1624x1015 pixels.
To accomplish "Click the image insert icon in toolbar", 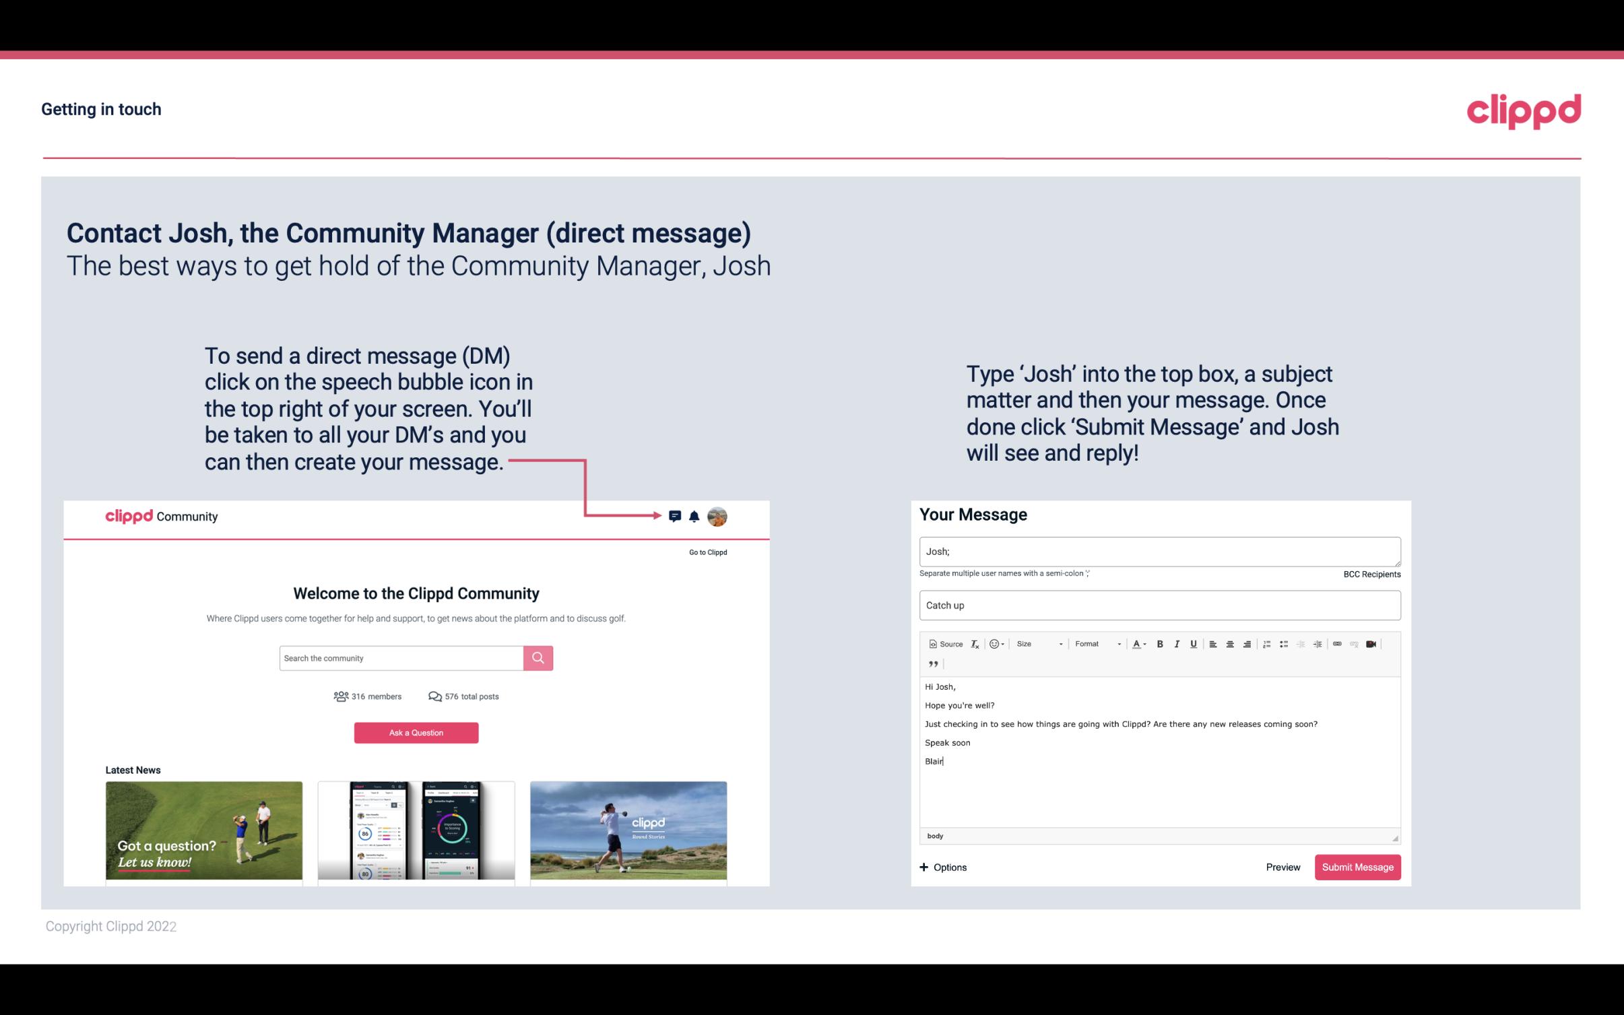I will pos(1371,645).
